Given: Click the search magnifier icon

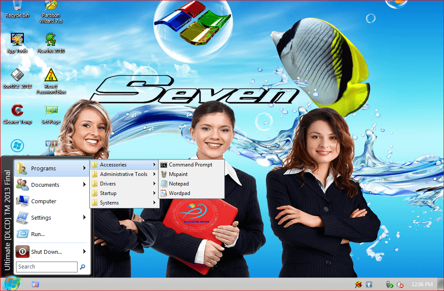Looking at the screenshot, I should pyautogui.click(x=82, y=267).
